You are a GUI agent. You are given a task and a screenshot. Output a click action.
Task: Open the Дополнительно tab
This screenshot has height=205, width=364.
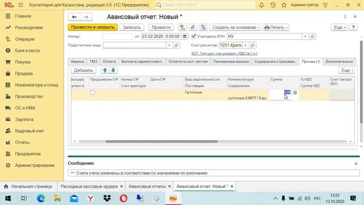(339, 61)
